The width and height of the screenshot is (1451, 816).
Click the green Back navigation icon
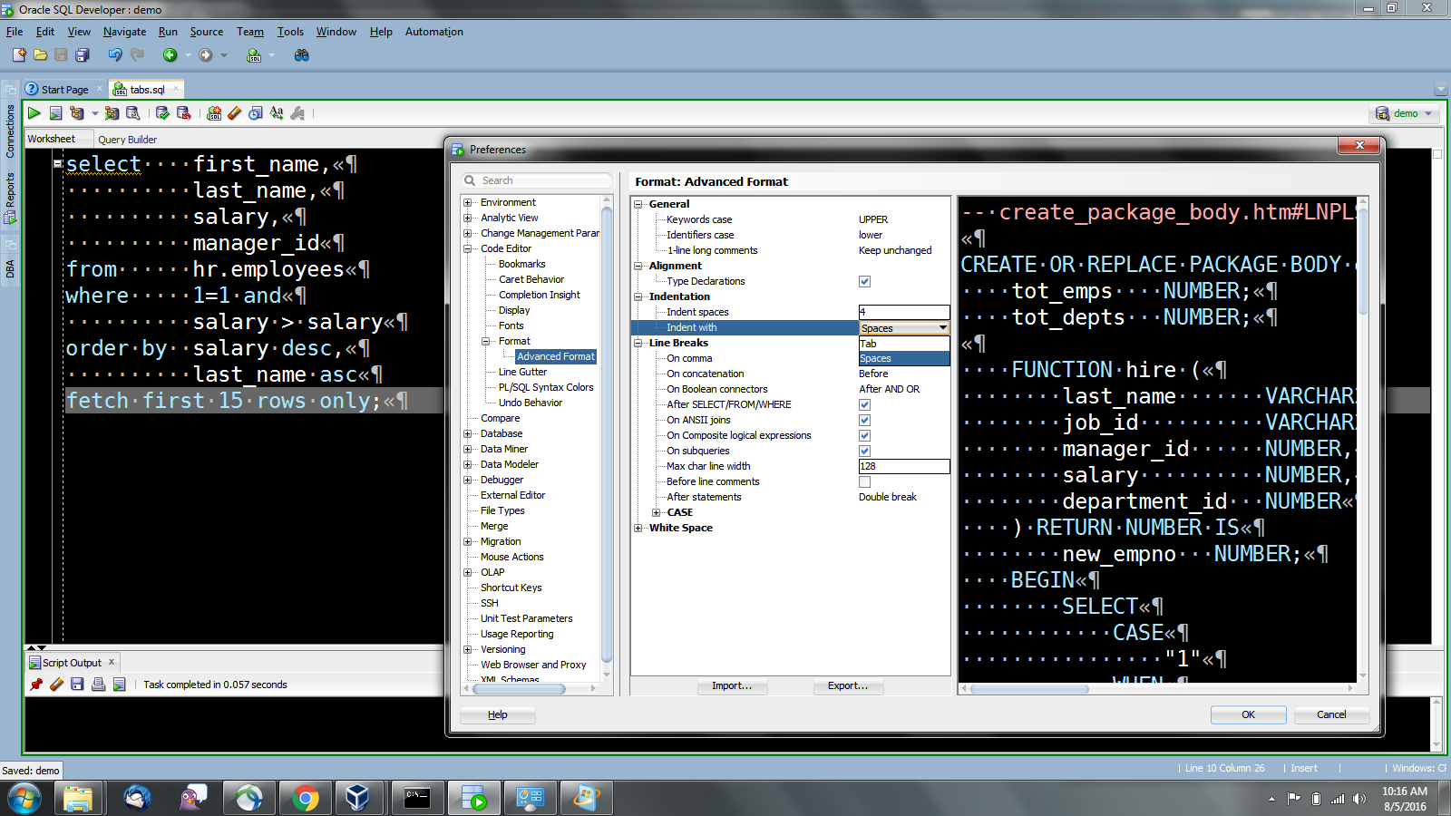[170, 55]
